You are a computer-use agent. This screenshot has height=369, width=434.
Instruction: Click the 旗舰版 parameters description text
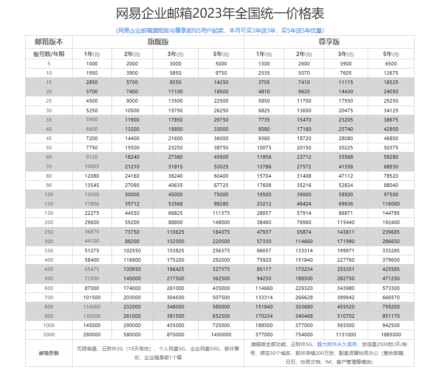point(158,353)
